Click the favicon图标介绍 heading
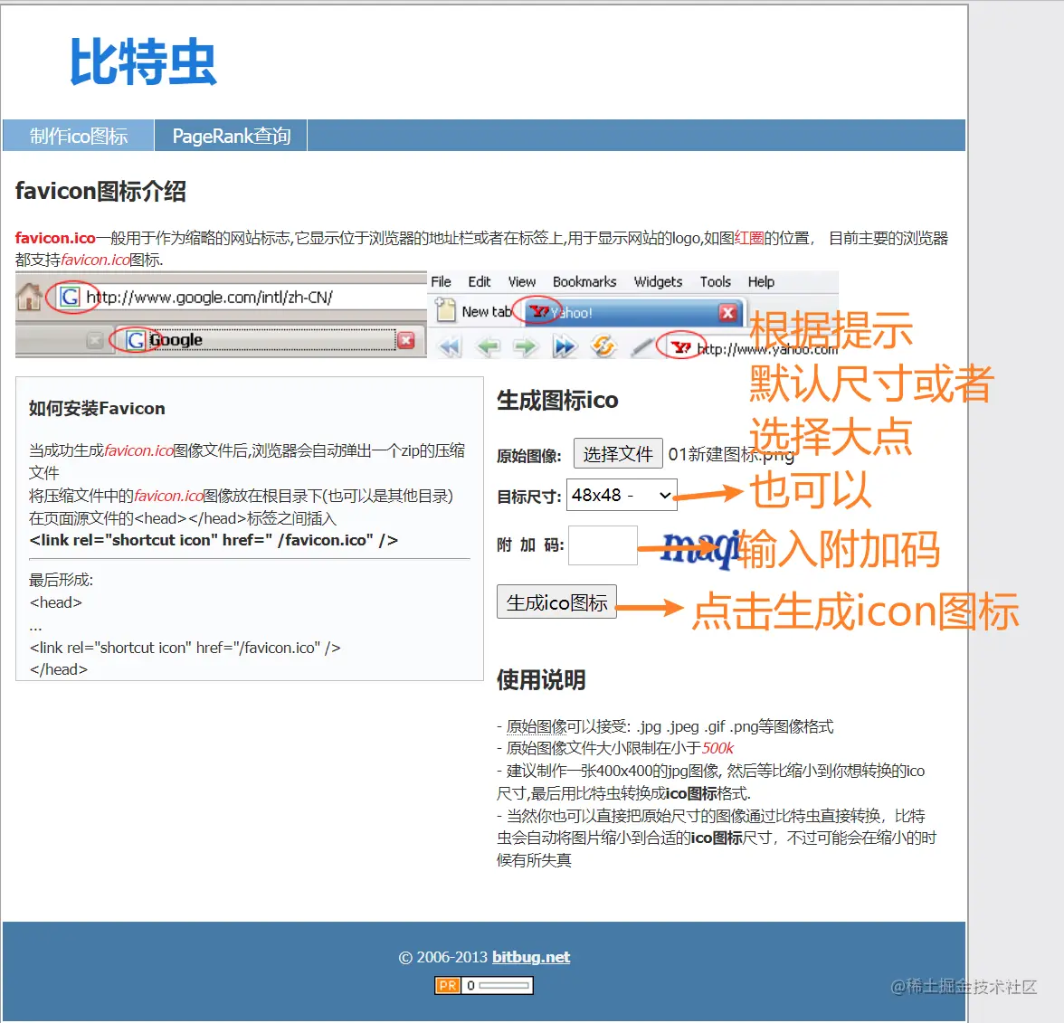 point(100,192)
